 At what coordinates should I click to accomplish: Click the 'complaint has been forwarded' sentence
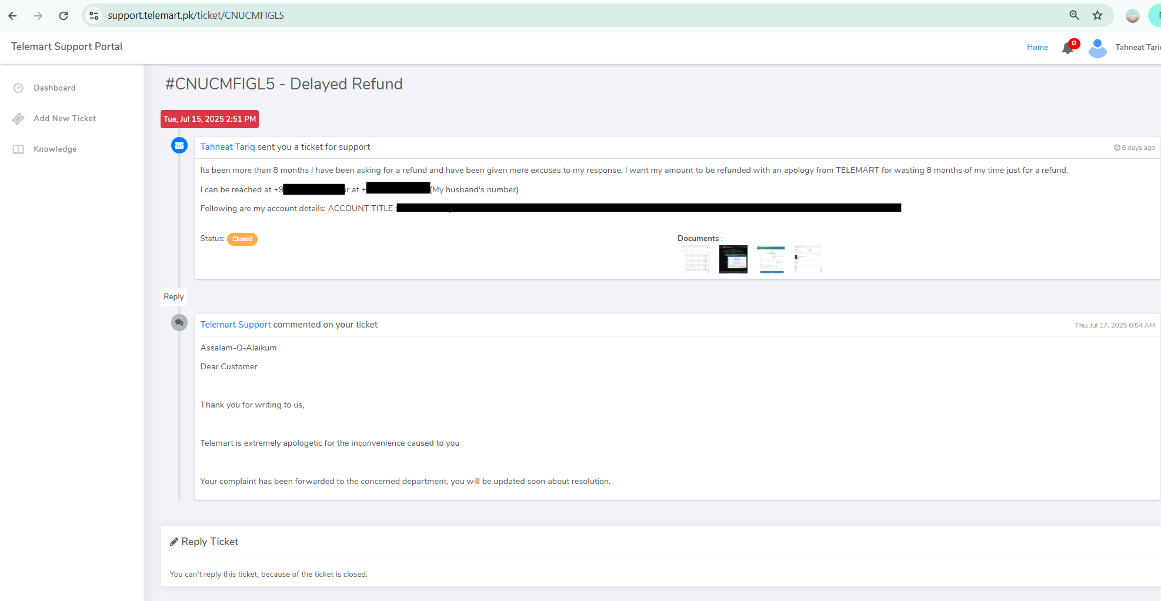point(405,481)
